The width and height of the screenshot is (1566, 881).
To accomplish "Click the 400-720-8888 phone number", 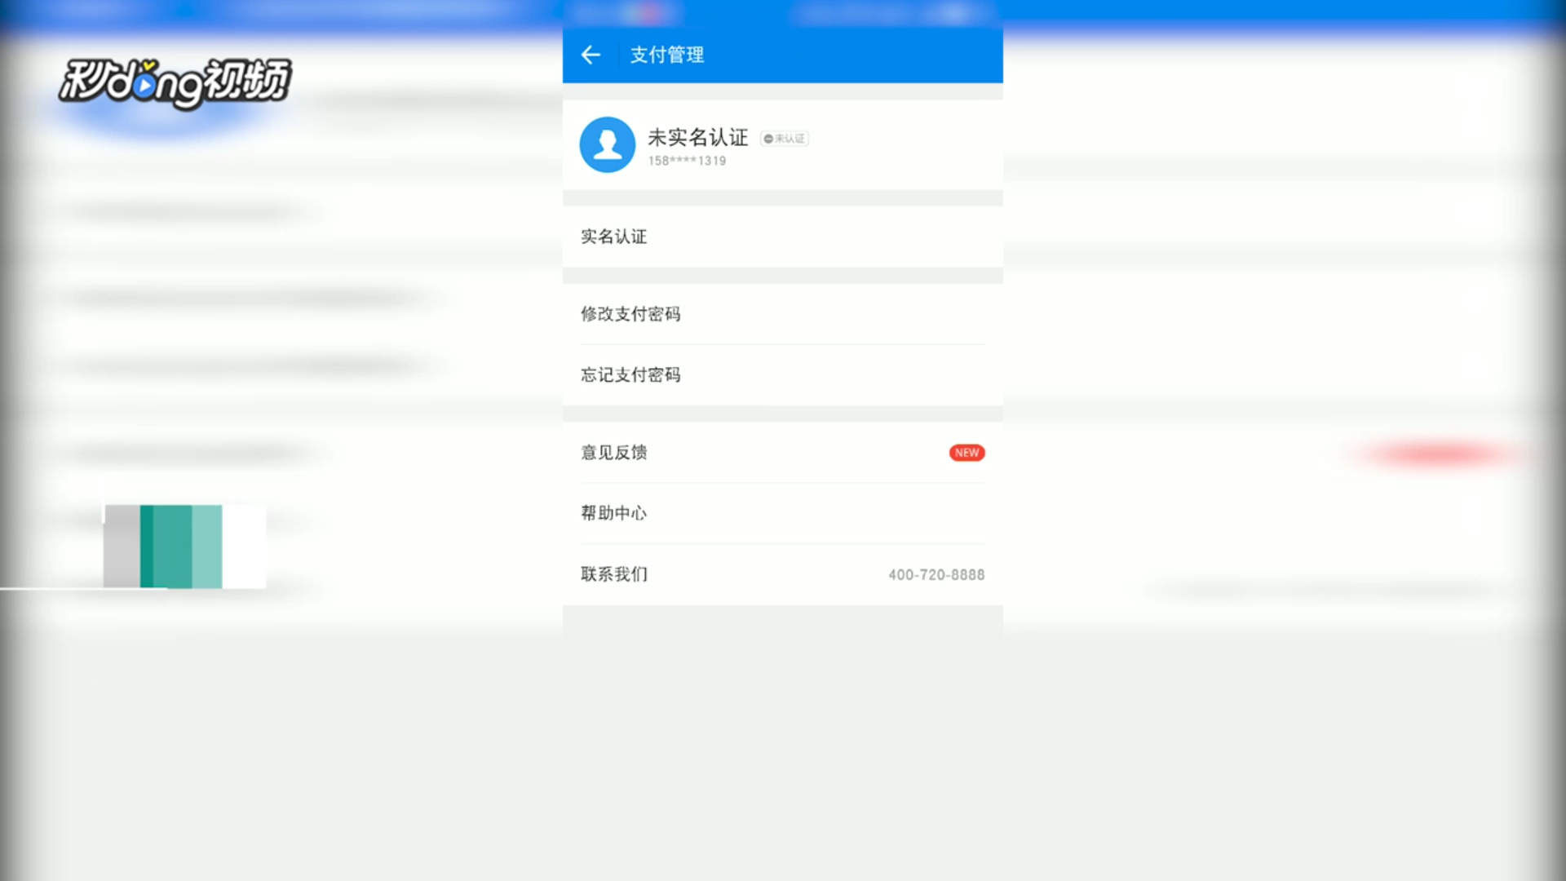I will click(x=936, y=575).
